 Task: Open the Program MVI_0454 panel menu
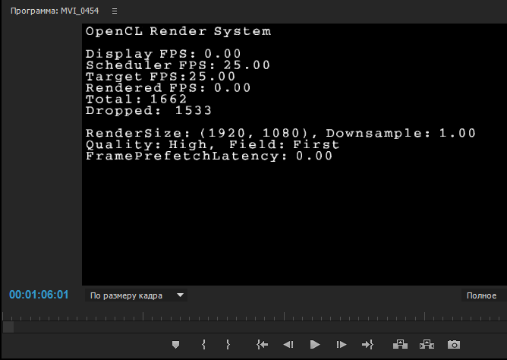click(115, 11)
